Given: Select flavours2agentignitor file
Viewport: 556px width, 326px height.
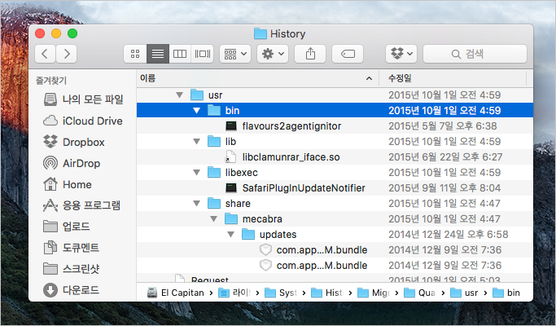Looking at the screenshot, I should (x=335, y=126).
